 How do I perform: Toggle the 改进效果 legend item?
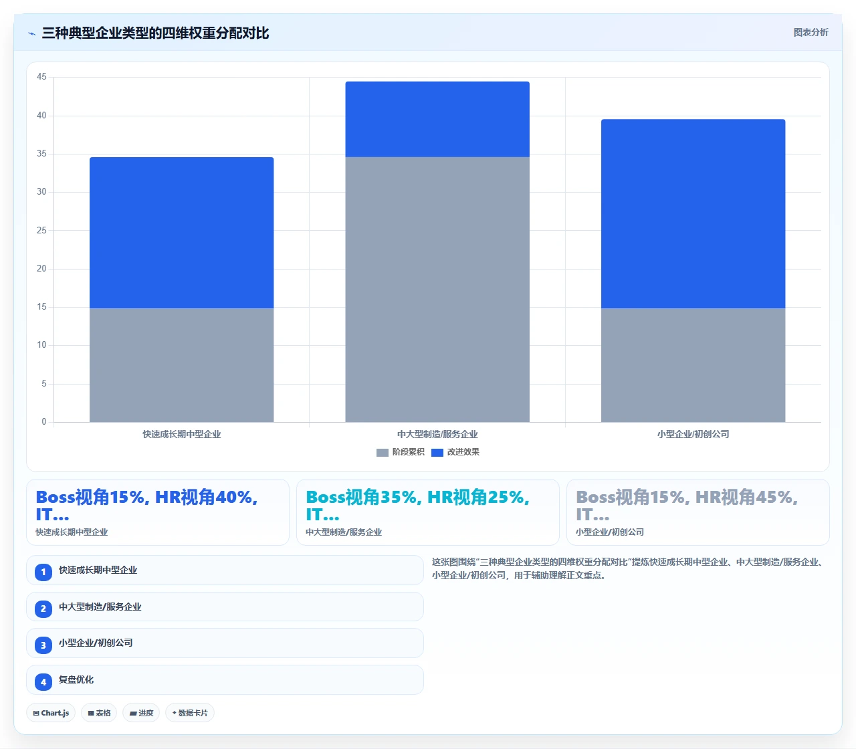pos(455,452)
